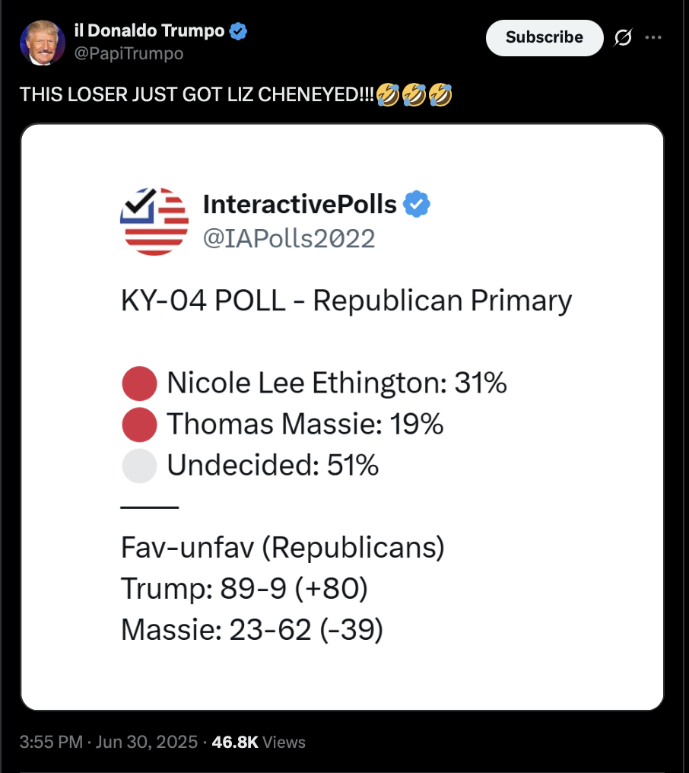The width and height of the screenshot is (689, 773).
Task: Open the 3:55 PM Jun 30, 2025 timestamp
Action: [109, 742]
